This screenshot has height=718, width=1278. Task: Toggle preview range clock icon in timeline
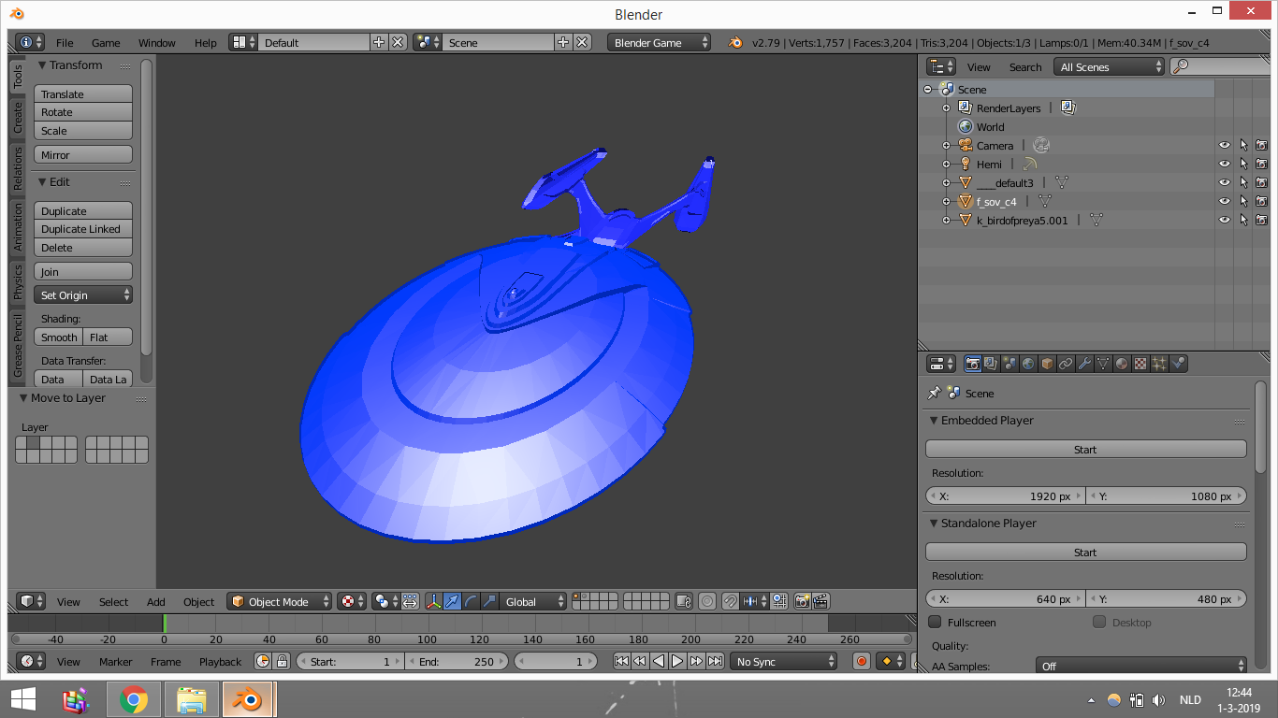tap(263, 661)
